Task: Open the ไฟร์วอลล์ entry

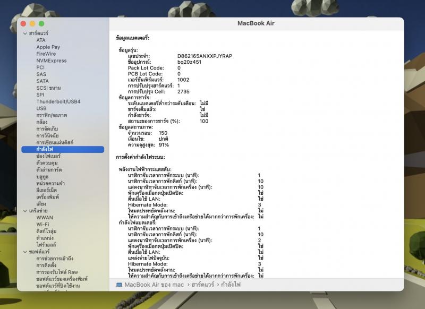Action: click(x=46, y=245)
